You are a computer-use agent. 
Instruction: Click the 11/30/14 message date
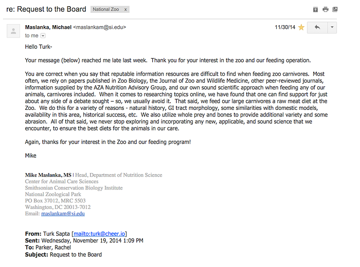285,27
